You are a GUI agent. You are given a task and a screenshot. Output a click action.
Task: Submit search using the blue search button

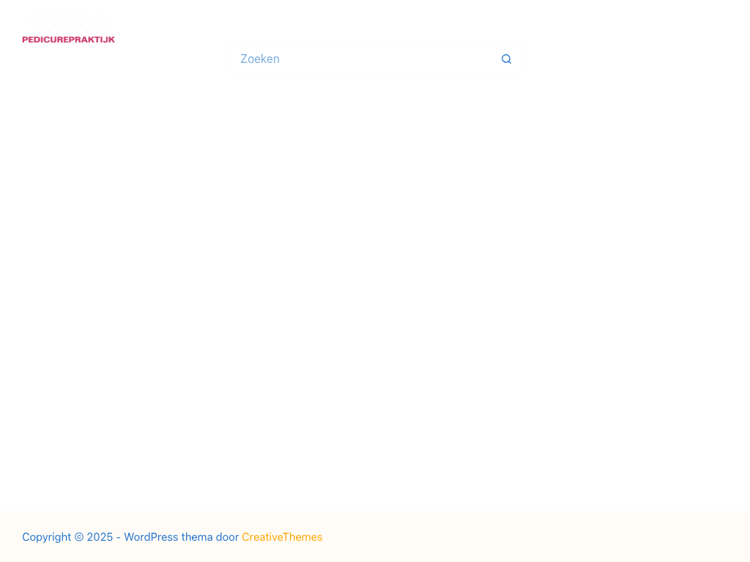point(506,59)
